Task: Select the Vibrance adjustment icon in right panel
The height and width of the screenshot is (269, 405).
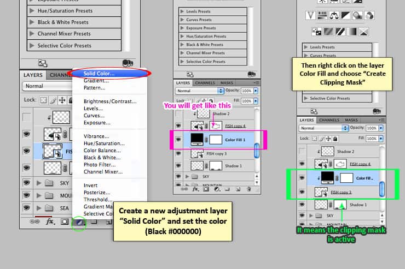Action: point(311,15)
